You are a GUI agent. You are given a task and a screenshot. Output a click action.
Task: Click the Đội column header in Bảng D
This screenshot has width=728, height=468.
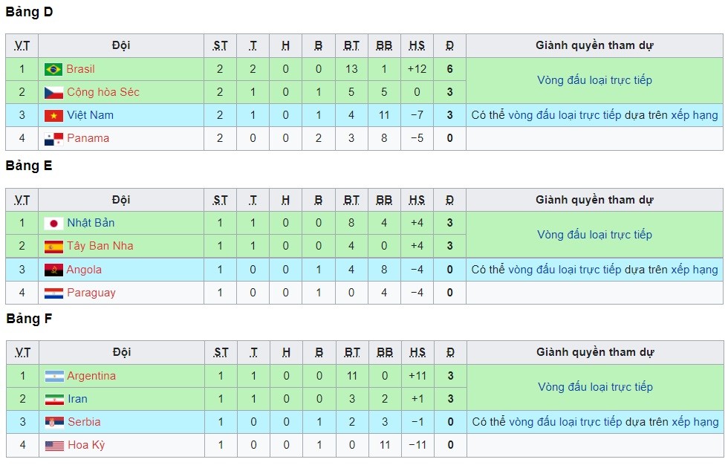121,45
